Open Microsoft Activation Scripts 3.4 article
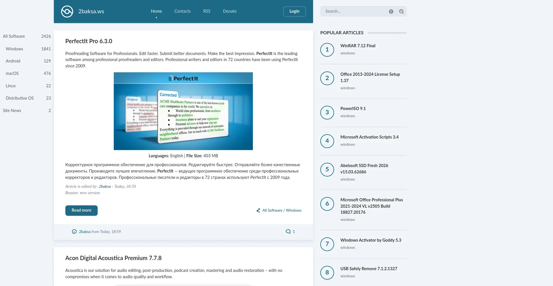 (370, 137)
